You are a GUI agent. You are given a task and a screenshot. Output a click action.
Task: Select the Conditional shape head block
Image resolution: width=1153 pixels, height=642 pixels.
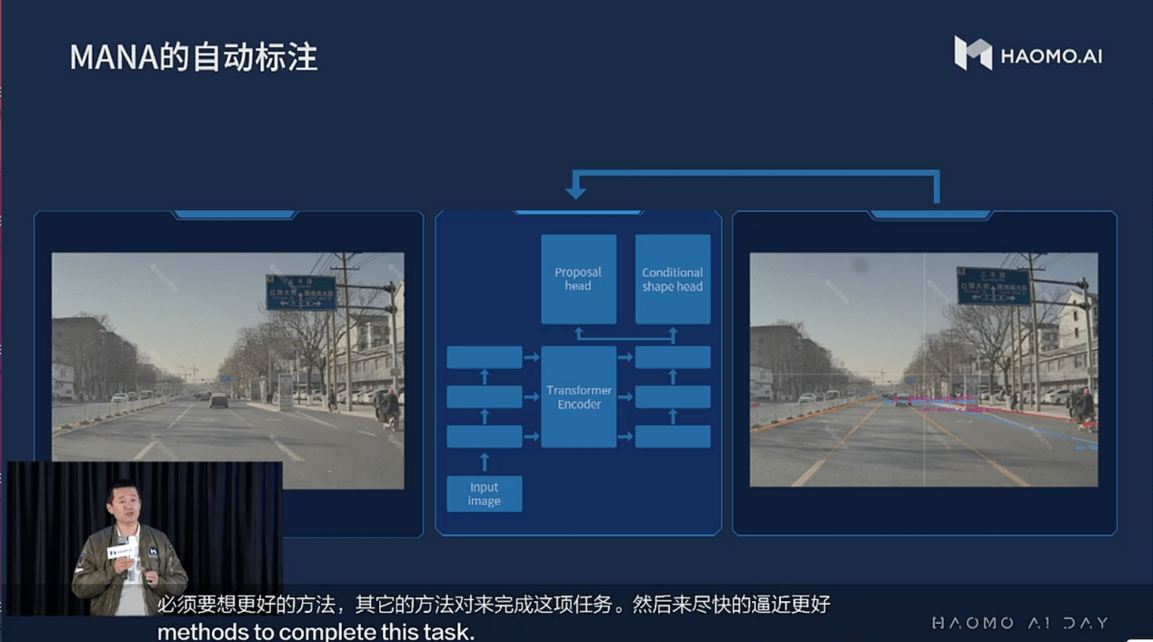(672, 279)
